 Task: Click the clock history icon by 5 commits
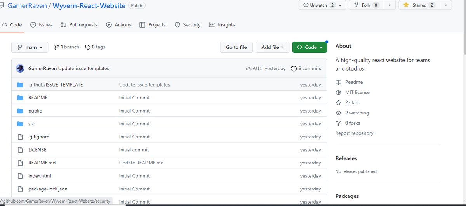point(294,69)
